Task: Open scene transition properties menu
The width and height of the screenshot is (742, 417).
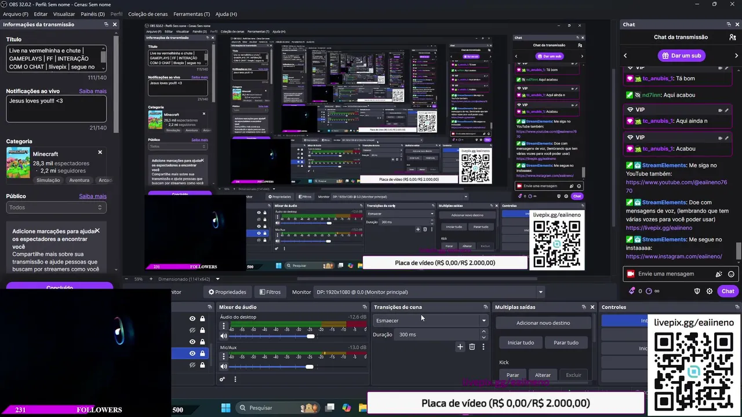Action: click(x=483, y=347)
